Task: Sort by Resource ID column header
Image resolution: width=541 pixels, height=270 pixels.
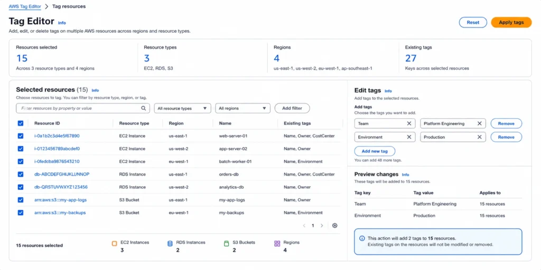Action: click(47, 123)
